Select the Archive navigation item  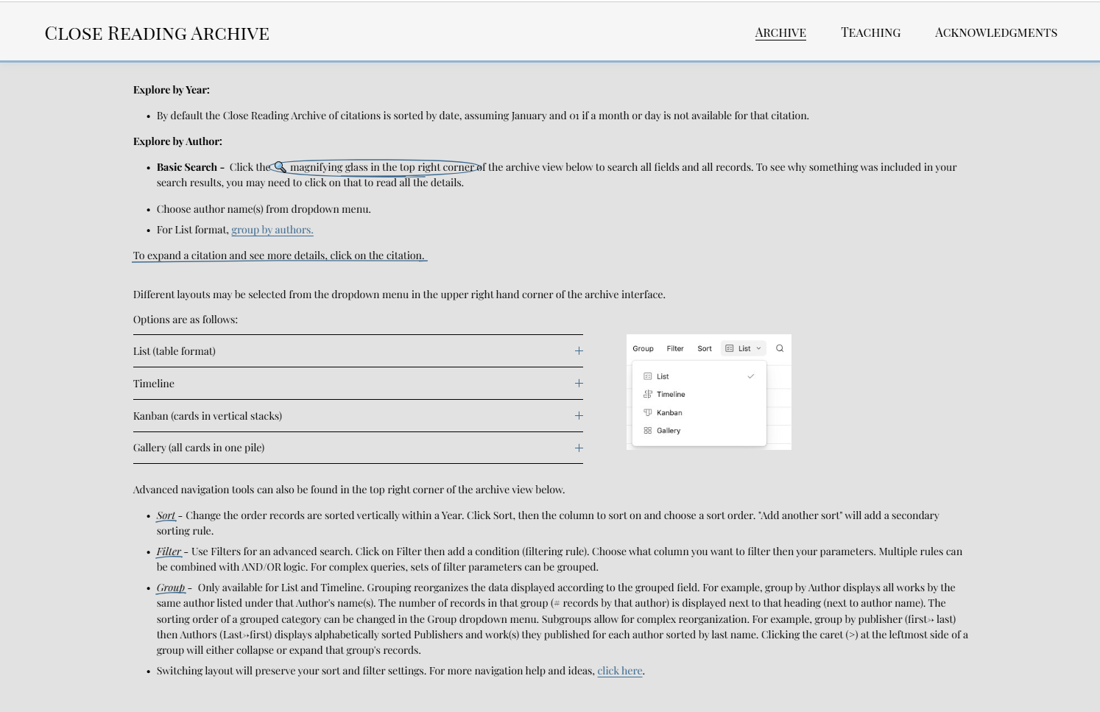(780, 32)
